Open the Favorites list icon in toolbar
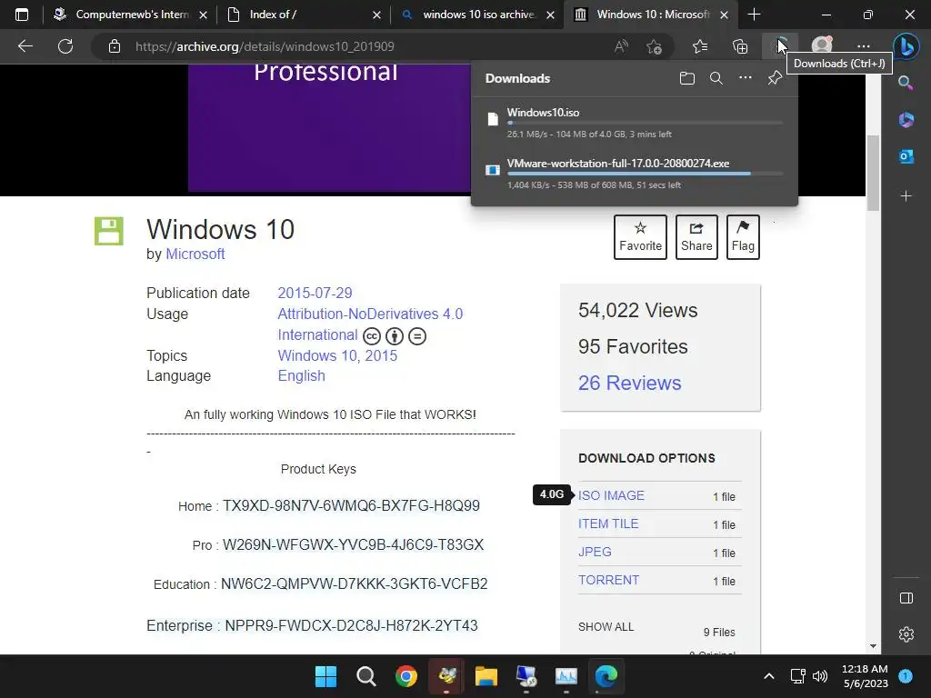Viewport: 931px width, 698px height. tap(701, 46)
